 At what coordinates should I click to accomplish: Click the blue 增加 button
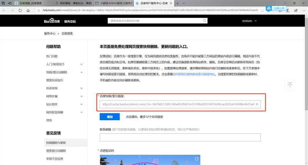pyautogui.click(x=110, y=117)
